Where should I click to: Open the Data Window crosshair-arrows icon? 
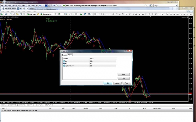coord(14,14)
